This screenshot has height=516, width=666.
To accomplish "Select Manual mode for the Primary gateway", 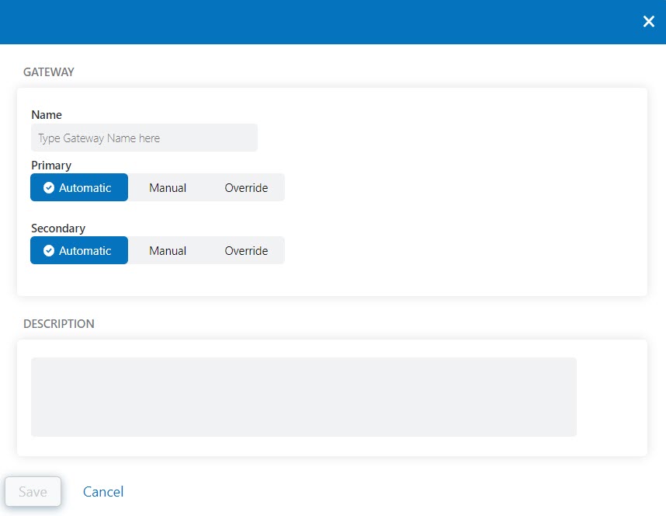I will [167, 187].
